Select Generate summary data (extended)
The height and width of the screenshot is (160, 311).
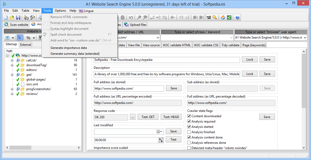75,54
